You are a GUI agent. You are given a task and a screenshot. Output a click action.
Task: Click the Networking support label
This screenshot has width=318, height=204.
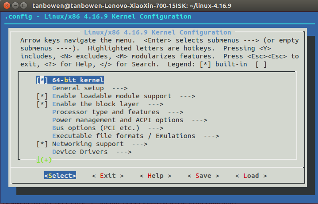(88, 144)
